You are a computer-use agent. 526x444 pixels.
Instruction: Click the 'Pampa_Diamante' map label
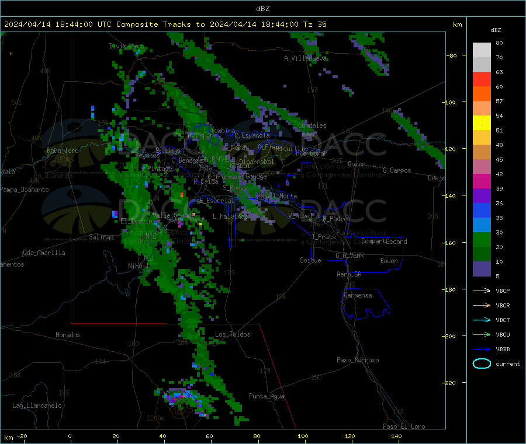pos(25,190)
